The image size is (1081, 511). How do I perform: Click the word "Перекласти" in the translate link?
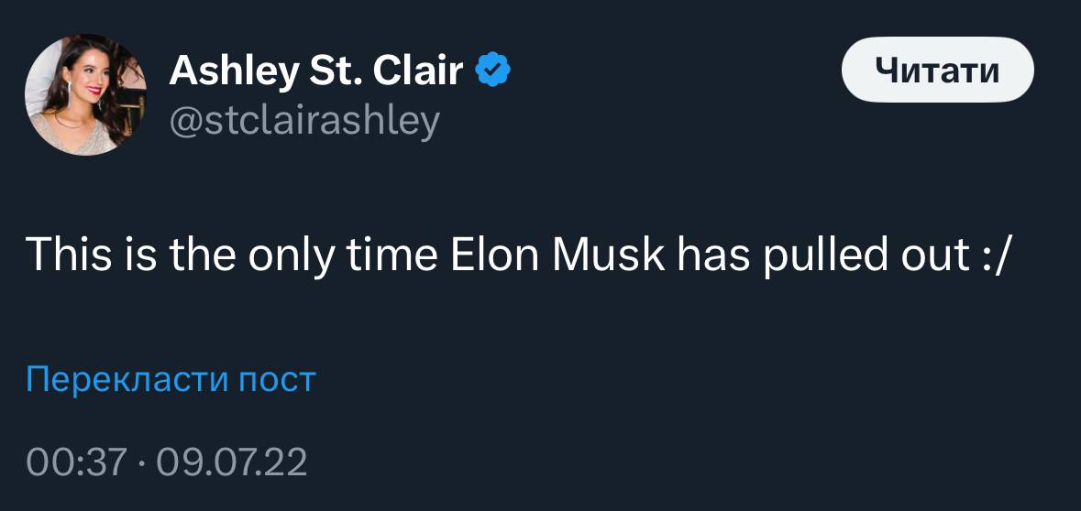pos(127,378)
